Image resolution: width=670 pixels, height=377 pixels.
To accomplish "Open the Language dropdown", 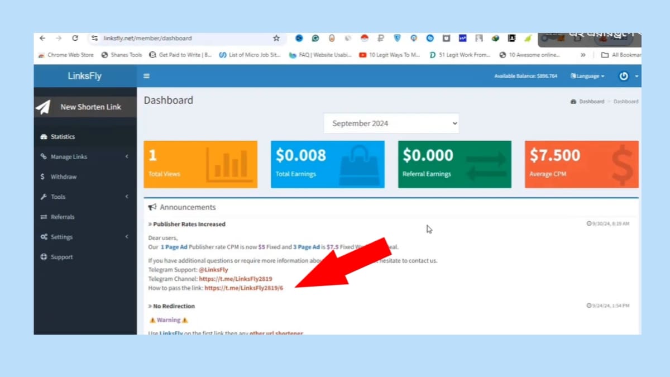I will [x=587, y=76].
